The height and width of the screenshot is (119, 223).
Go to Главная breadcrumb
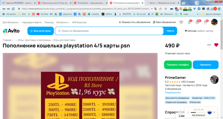[7, 40]
